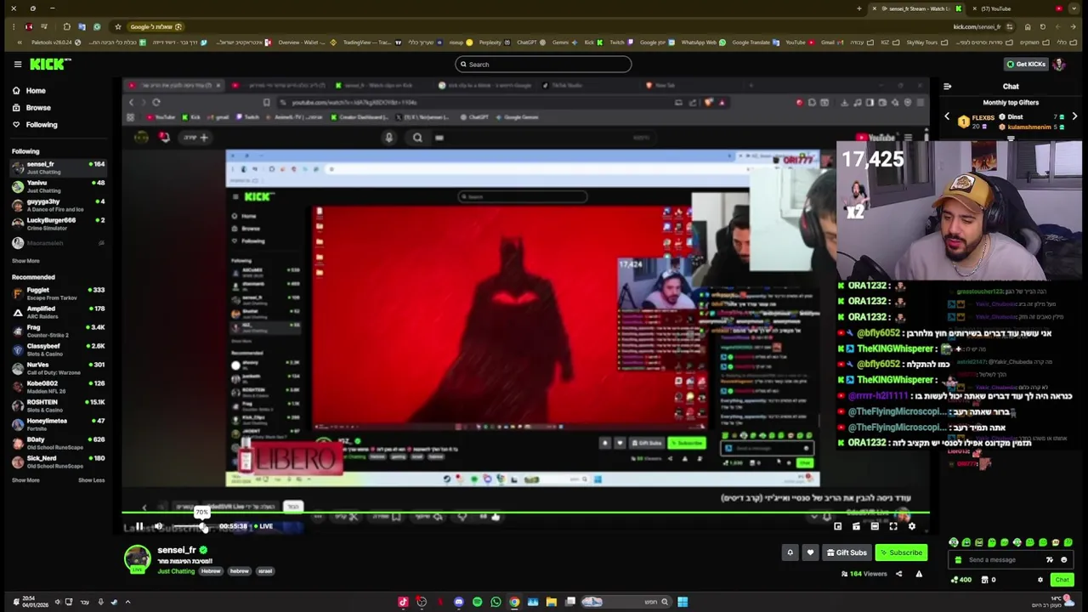Open the Windows Start menu
The image size is (1088, 612).
[x=683, y=602]
